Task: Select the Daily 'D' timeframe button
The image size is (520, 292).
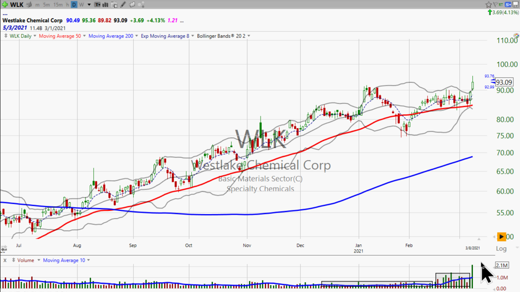Action: pyautogui.click(x=74, y=5)
